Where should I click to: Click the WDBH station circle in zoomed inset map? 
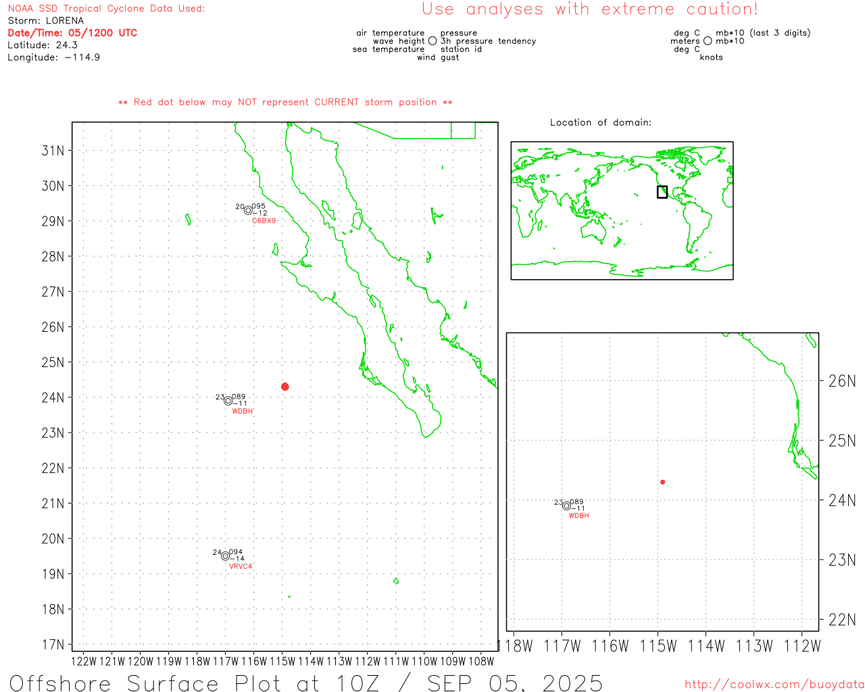[566, 505]
